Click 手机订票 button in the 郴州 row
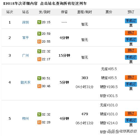The image size is (140, 136). pyautogui.click(x=131, y=122)
